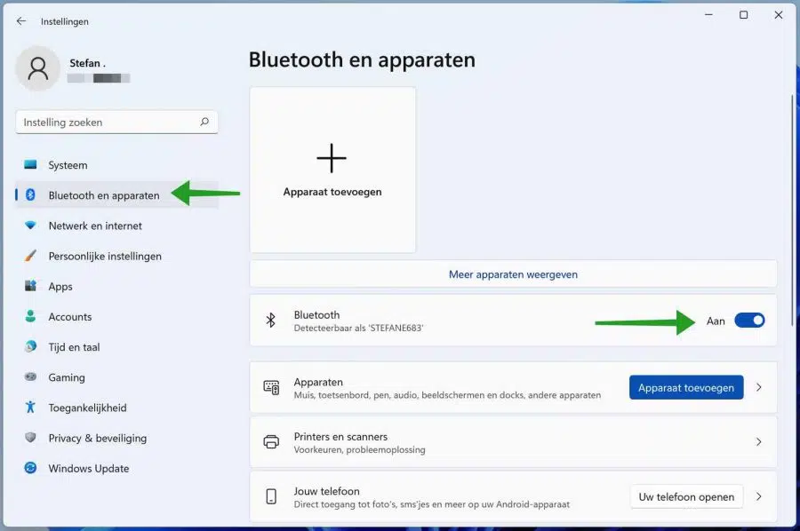
Task: Click the plus icon to add device
Action: point(332,158)
